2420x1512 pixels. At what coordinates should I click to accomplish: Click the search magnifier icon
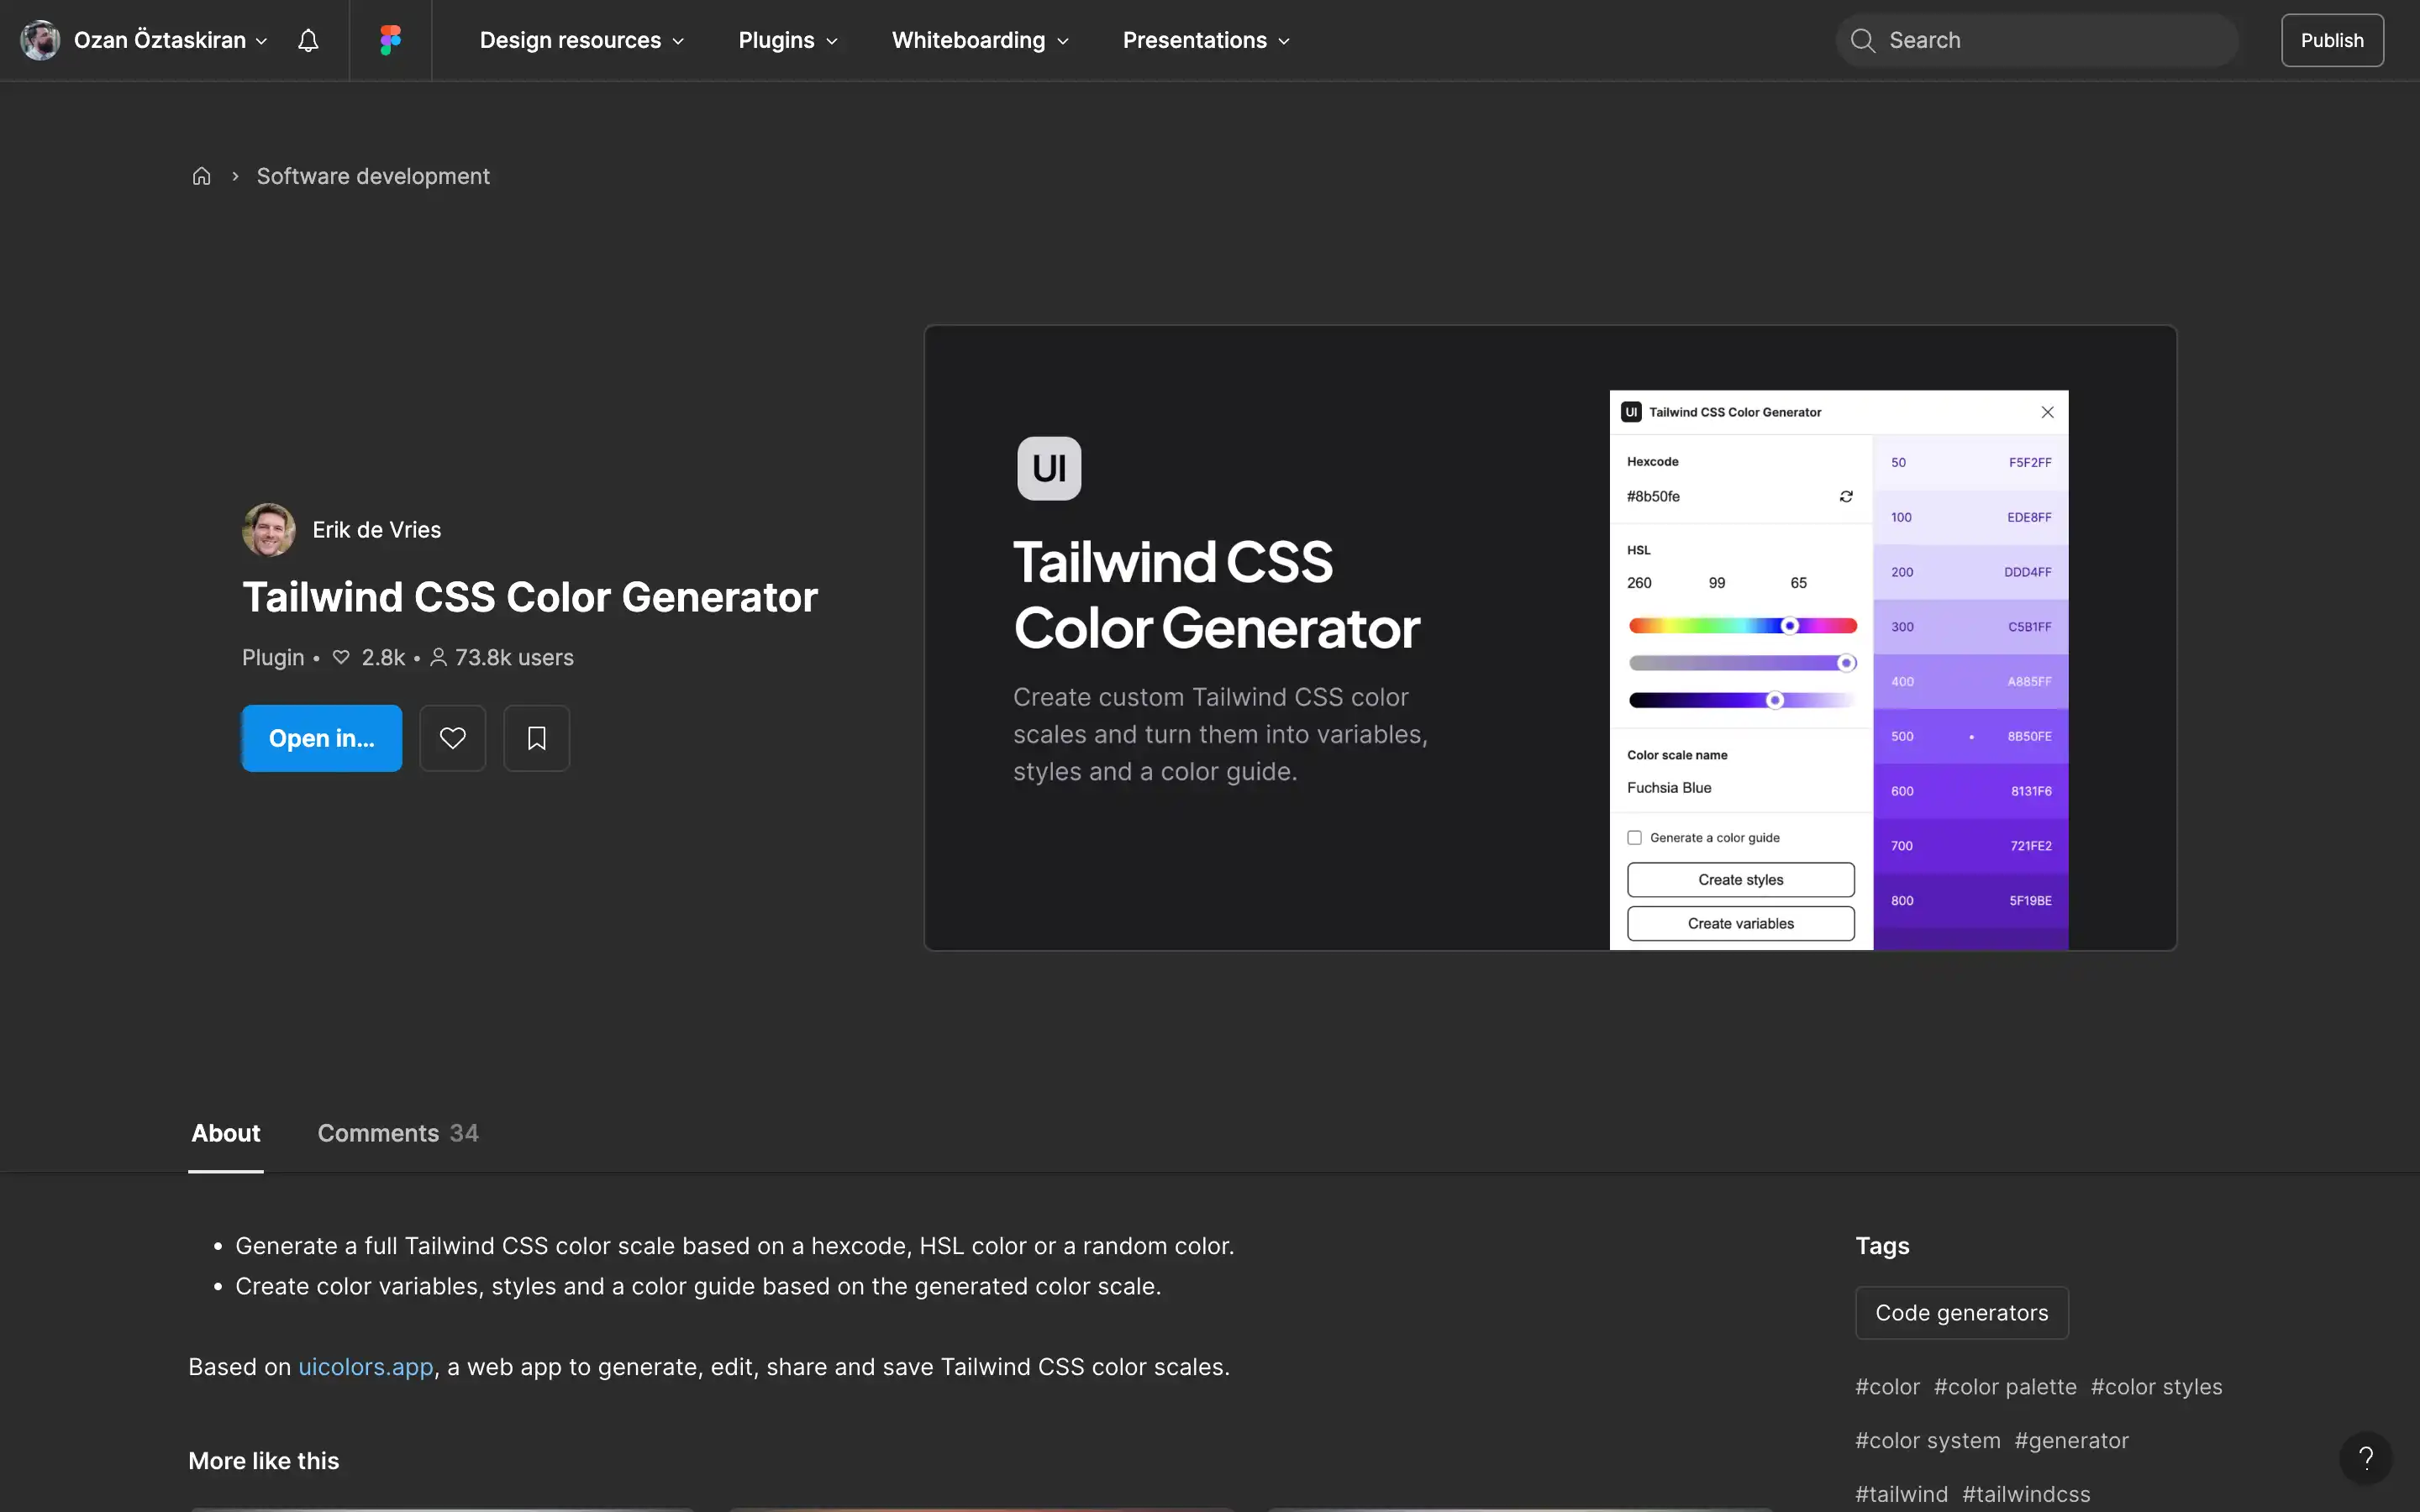coord(1862,40)
